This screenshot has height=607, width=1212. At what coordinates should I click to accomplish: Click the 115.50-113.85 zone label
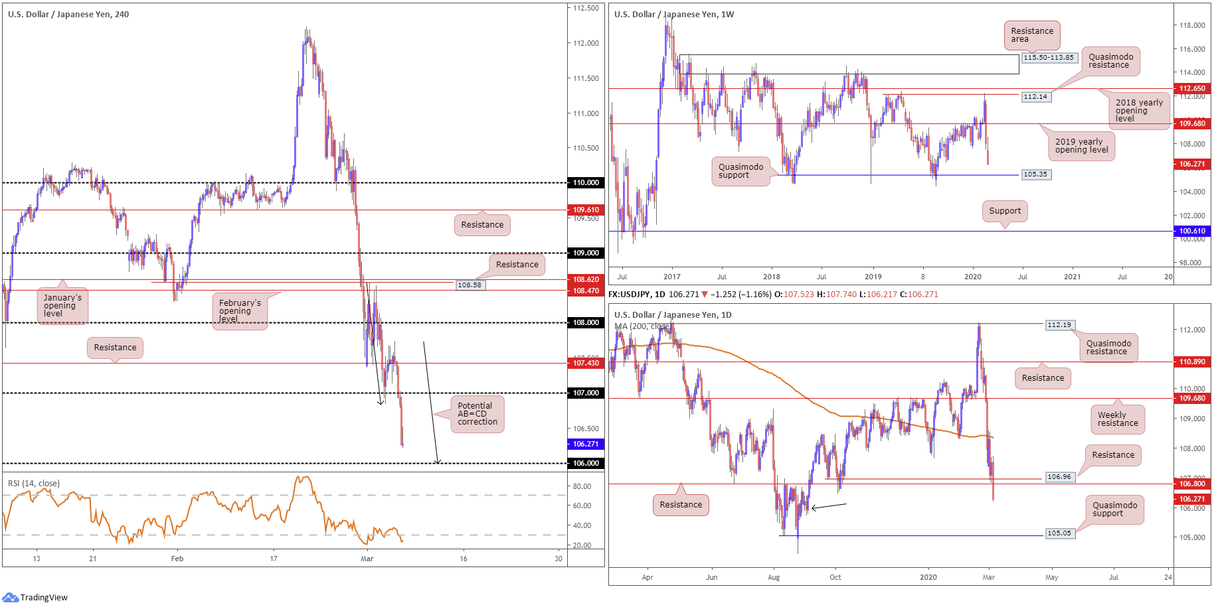1048,58
